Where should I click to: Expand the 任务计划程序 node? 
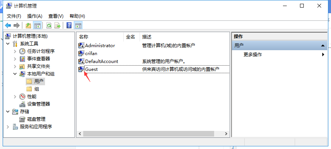pyautogui.click(x=15, y=51)
